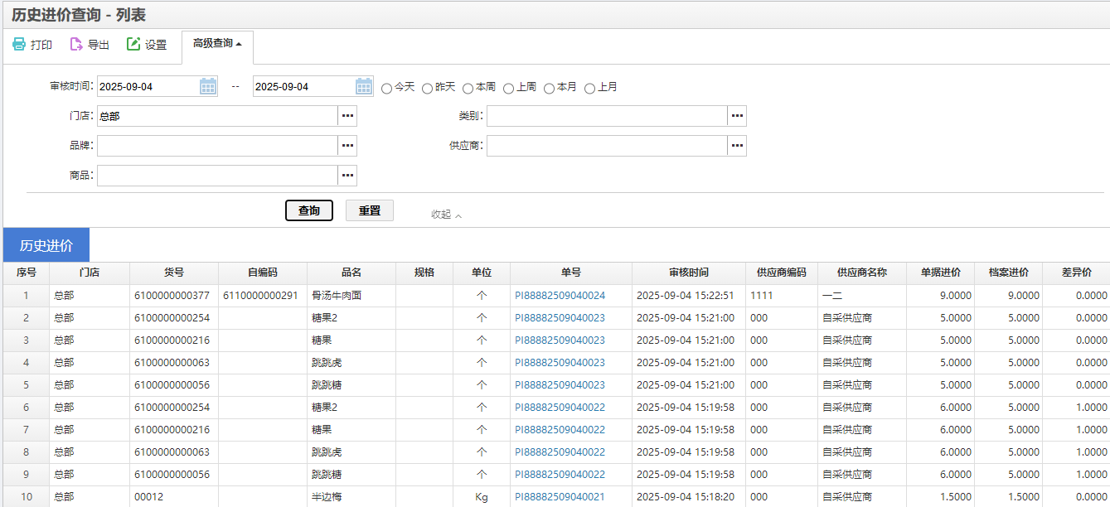This screenshot has width=1110, height=507.
Task: Click the 门店 input containing 总部
Action: click(x=217, y=116)
